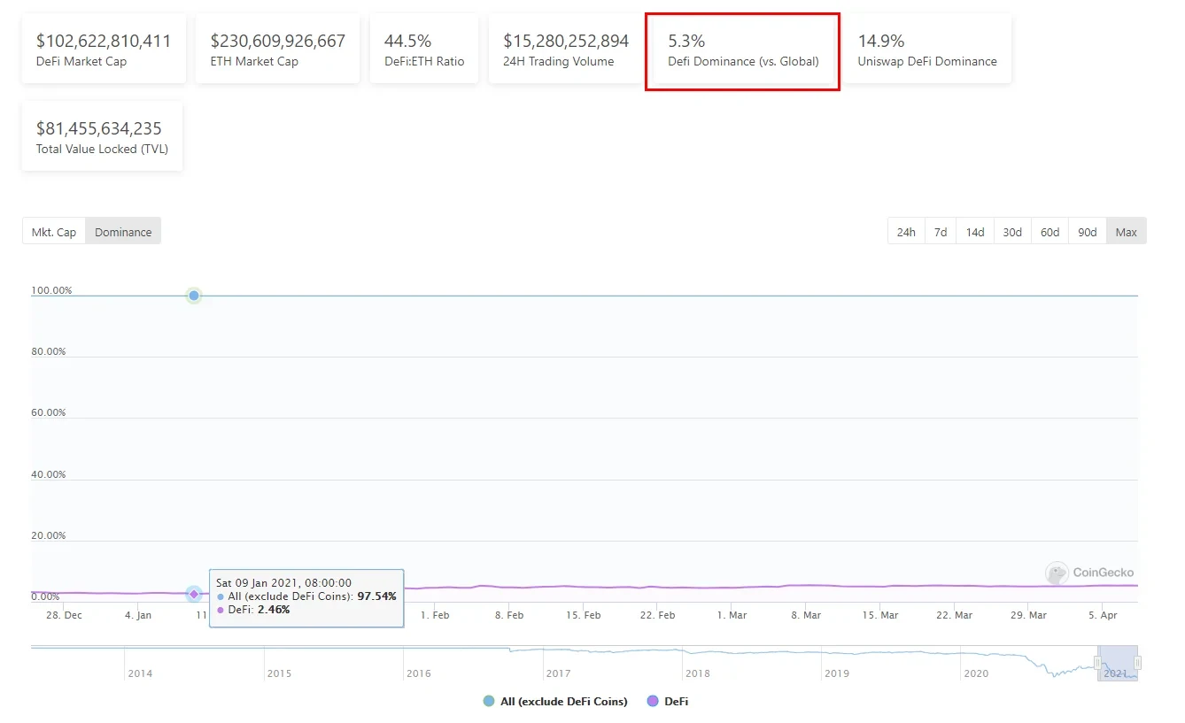
Task: Toggle the DeFi legend purple circle
Action: click(654, 701)
